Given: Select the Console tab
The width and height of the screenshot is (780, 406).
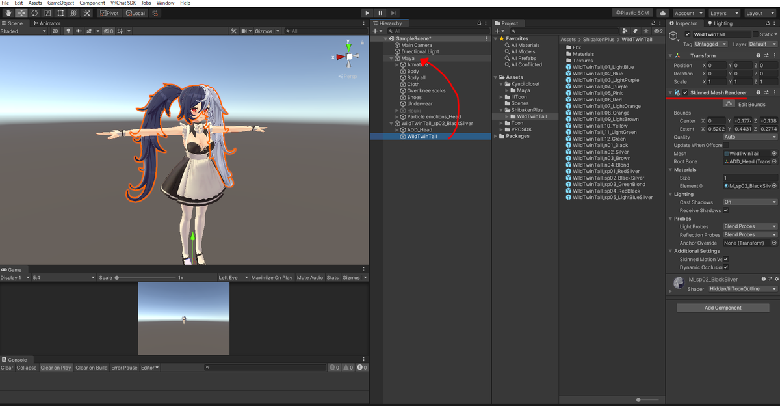Looking at the screenshot, I should (14, 360).
